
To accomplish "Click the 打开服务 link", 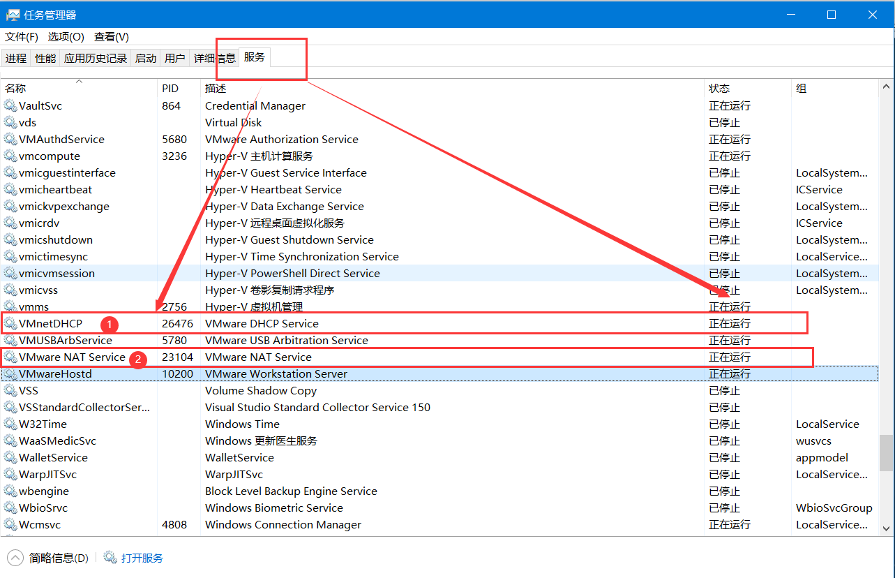I will coord(133,558).
